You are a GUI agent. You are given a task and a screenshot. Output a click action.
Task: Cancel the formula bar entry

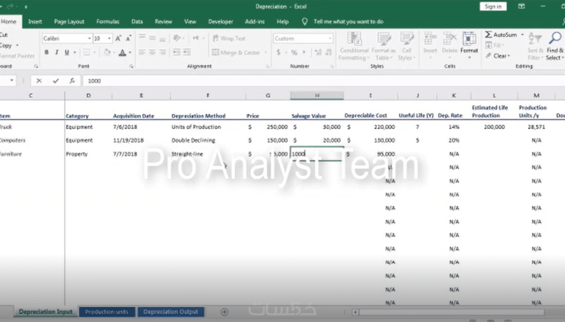(39, 81)
